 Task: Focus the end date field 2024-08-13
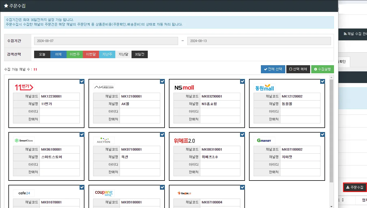(259, 41)
